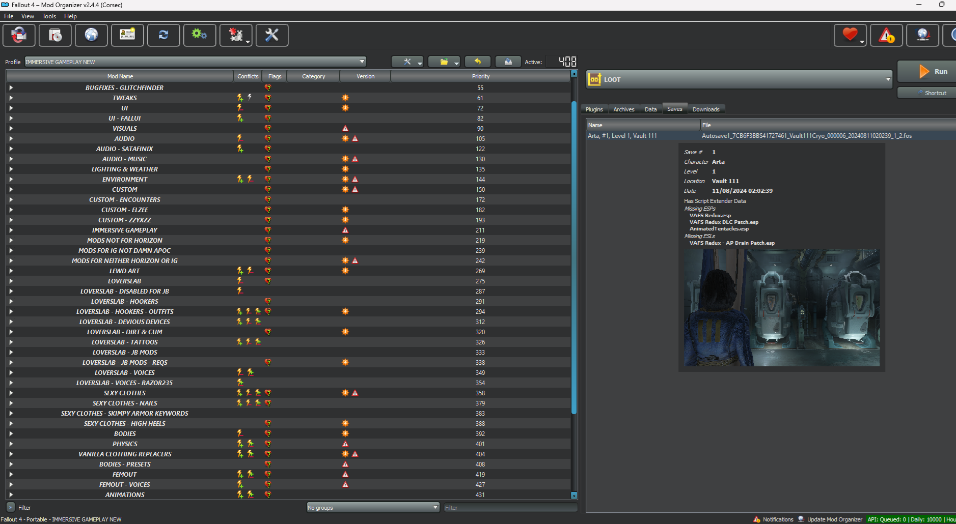Expand the TWEAKS separator
The width and height of the screenshot is (956, 524).
point(11,98)
